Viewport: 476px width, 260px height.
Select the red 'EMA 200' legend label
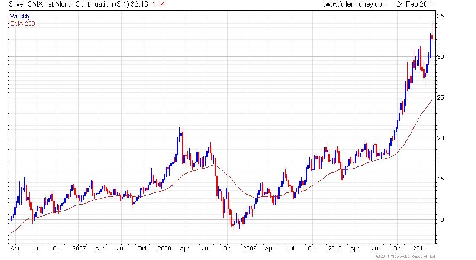23,23
